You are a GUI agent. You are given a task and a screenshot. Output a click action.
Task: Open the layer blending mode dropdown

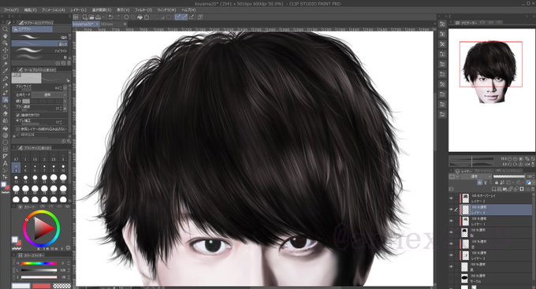475,176
